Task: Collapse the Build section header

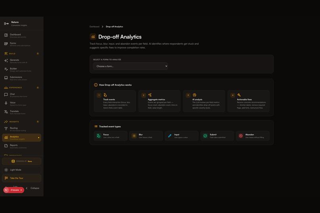Action: coord(21,54)
